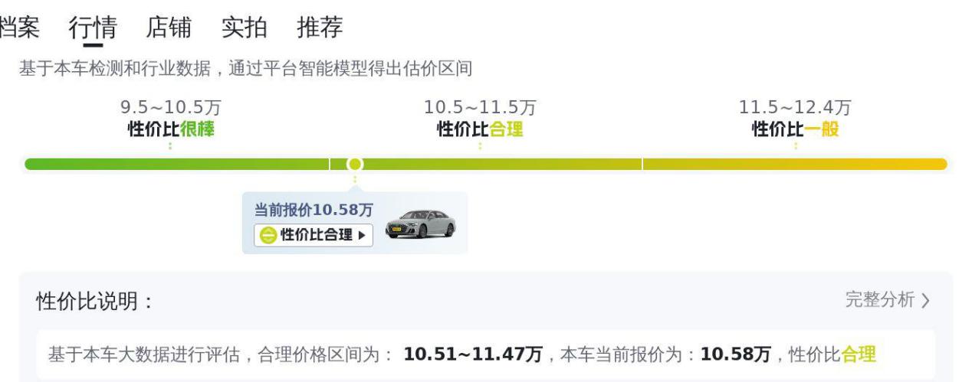972x382 pixels.
Task: Click the circular marker on price bar
Action: click(354, 164)
